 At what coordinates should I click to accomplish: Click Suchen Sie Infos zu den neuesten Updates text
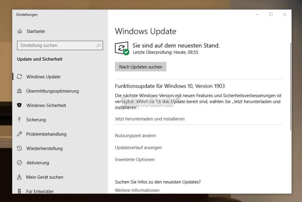tap(158, 182)
